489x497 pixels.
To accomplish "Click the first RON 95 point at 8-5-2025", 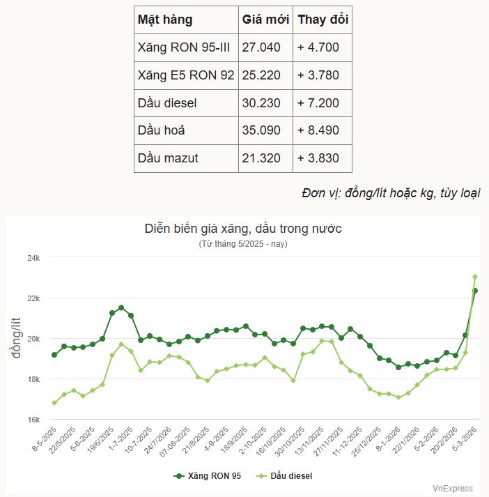I will click(54, 355).
